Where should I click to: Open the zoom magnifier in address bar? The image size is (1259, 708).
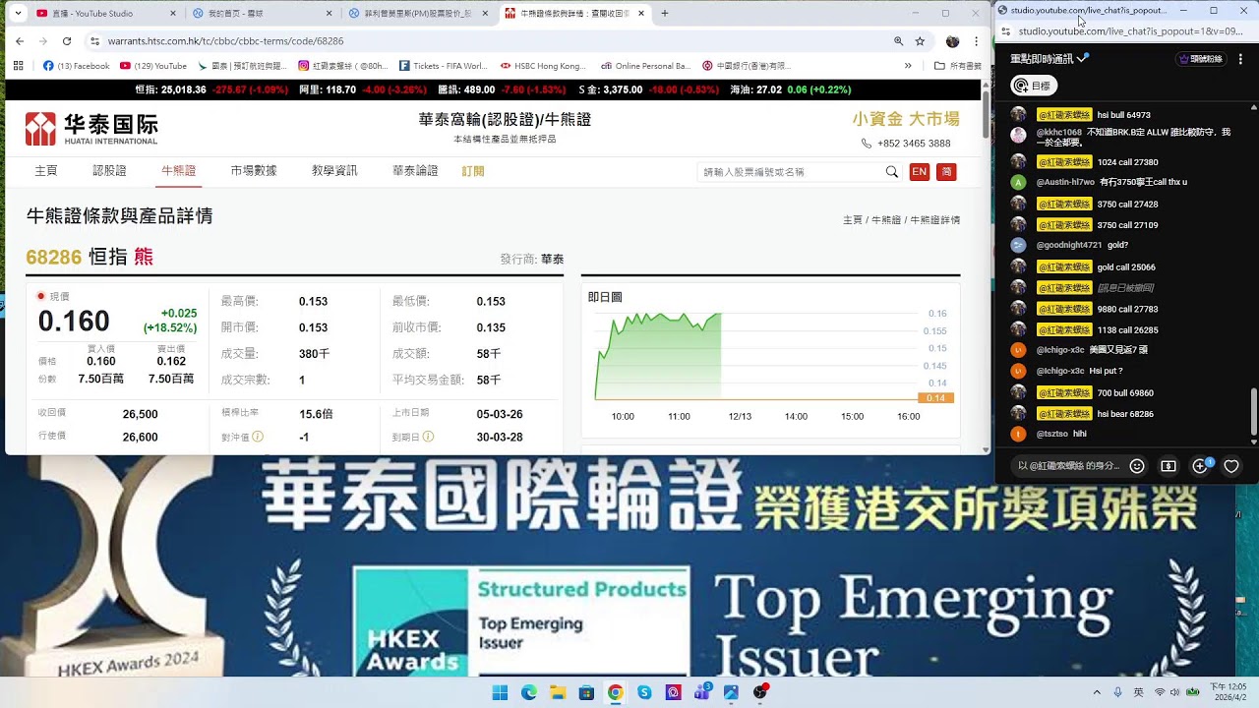898,41
